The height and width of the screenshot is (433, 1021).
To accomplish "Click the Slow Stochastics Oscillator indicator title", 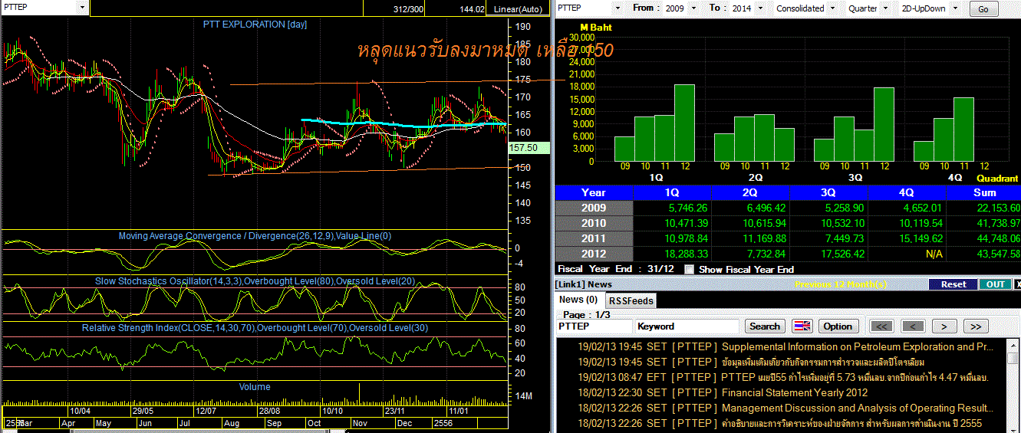I will [255, 281].
